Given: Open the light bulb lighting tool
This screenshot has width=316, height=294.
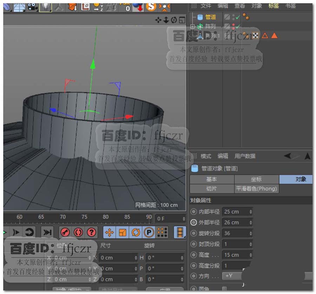Looking at the screenshot, I should (46, 7).
